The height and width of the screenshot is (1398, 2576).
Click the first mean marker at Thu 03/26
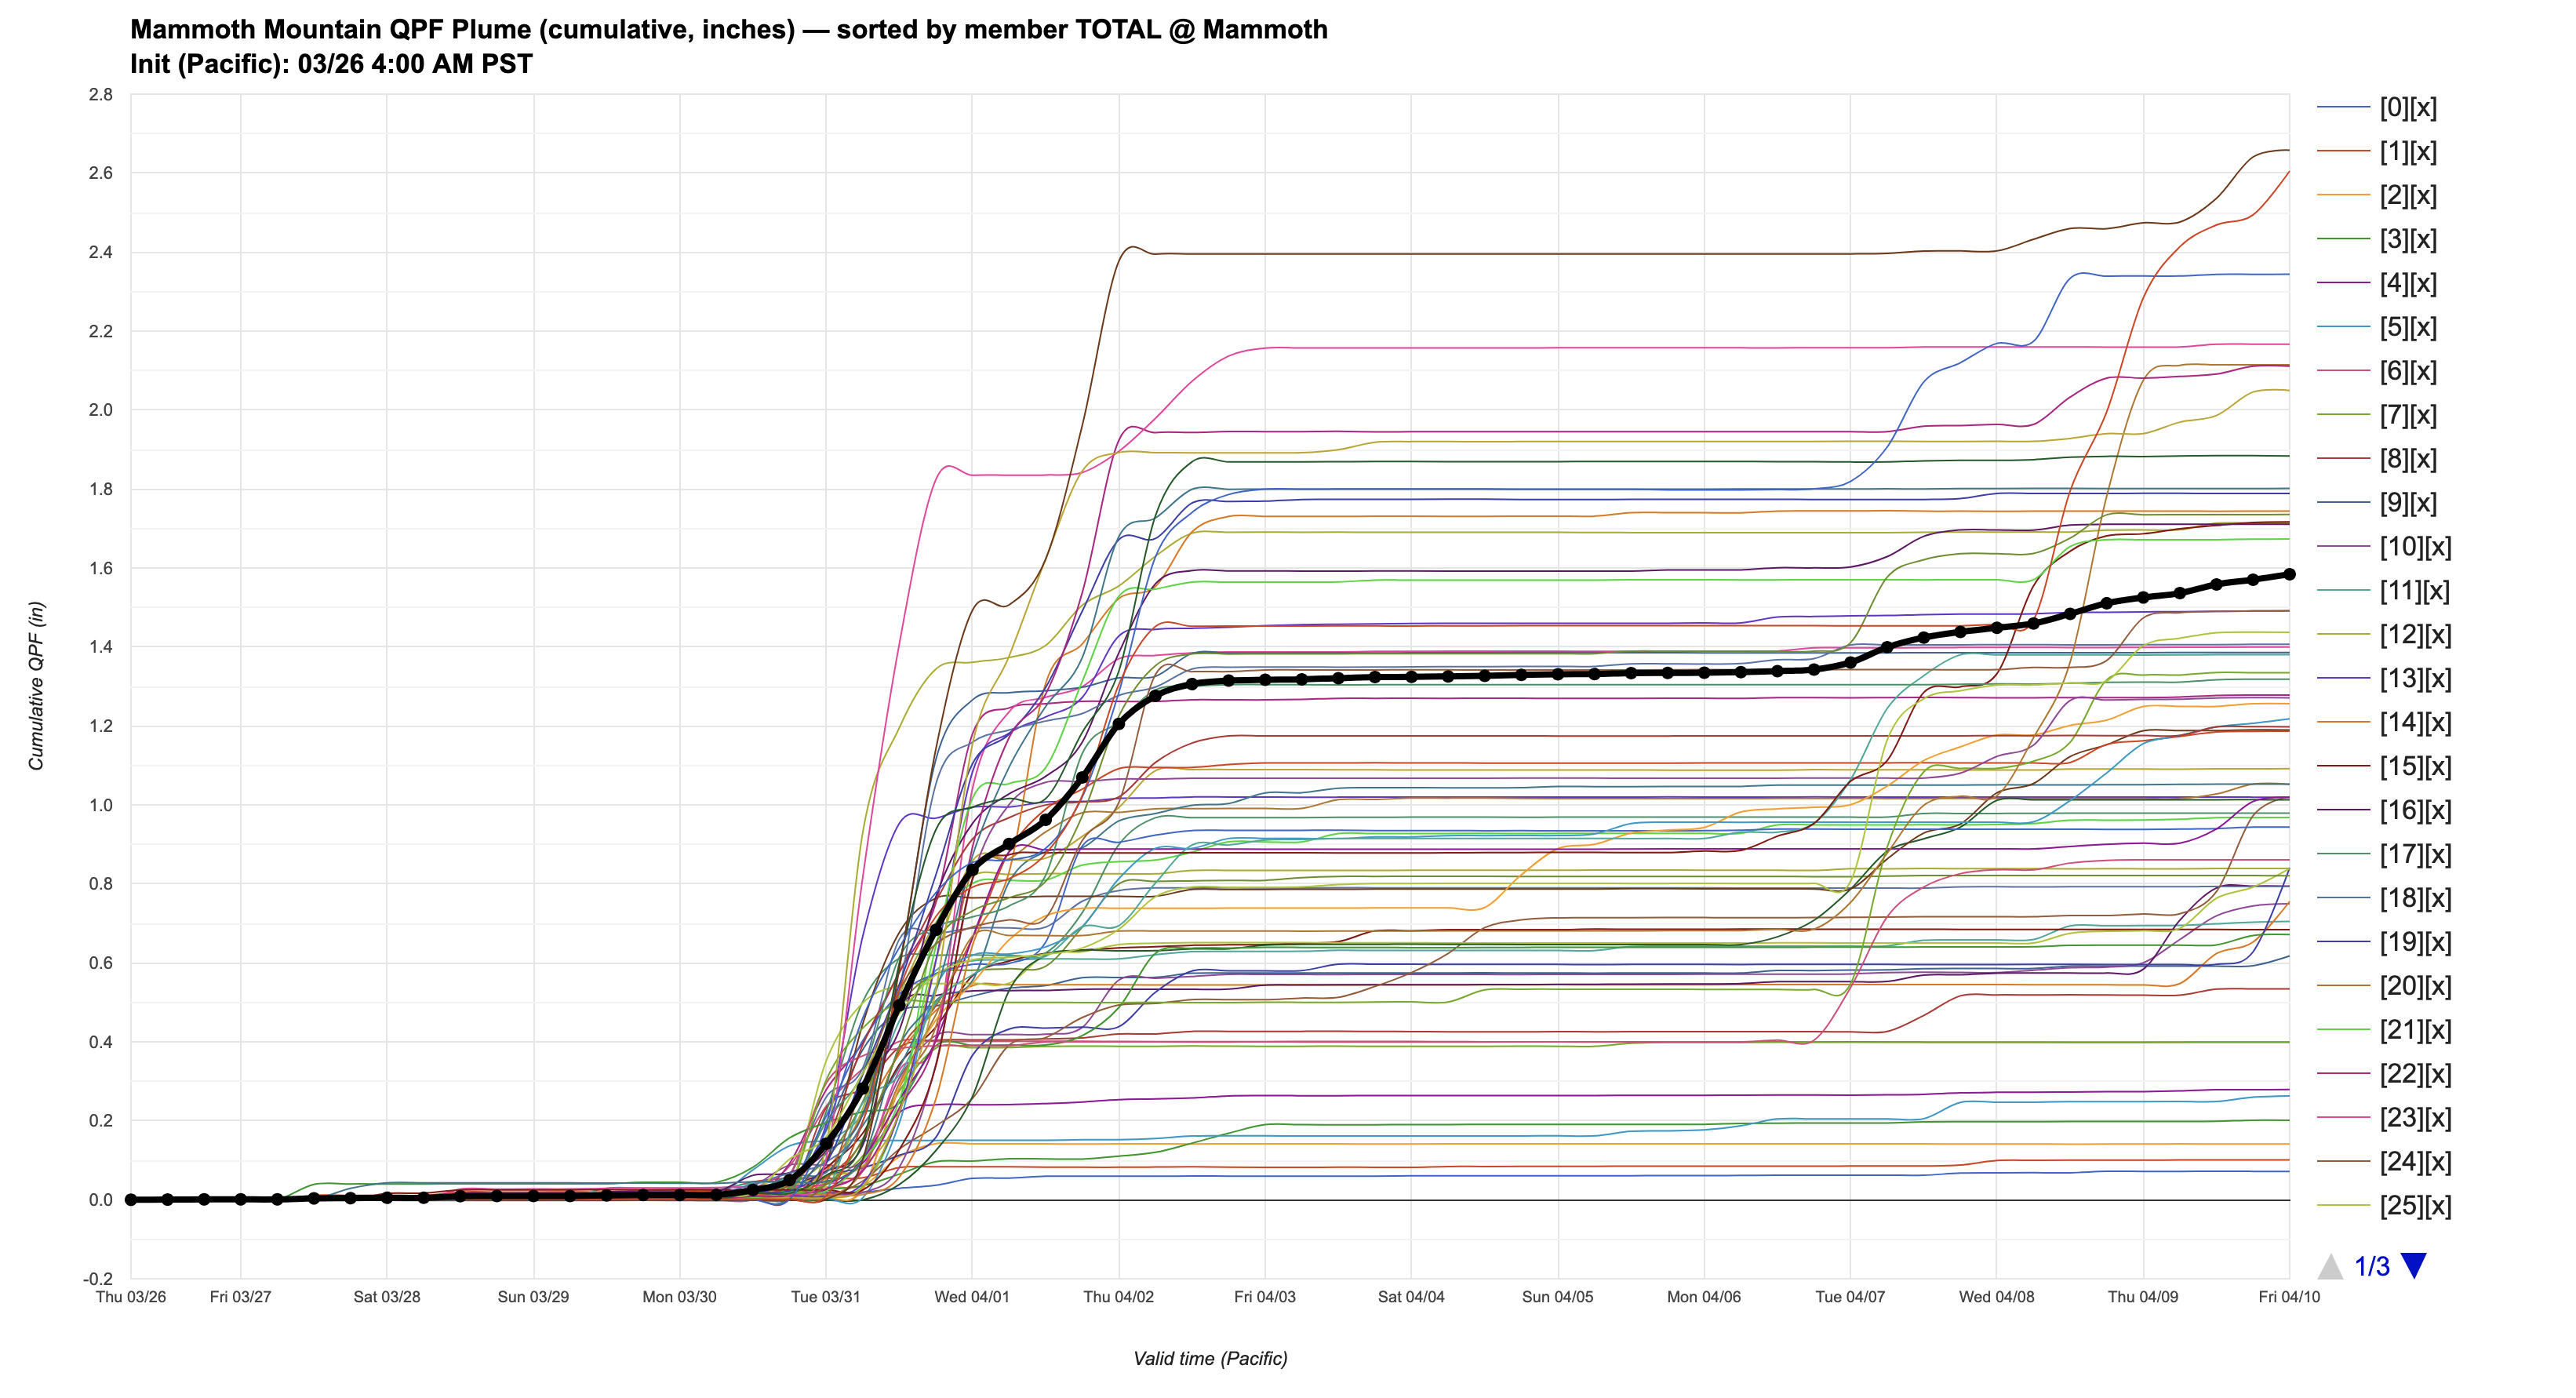pyautogui.click(x=131, y=1199)
